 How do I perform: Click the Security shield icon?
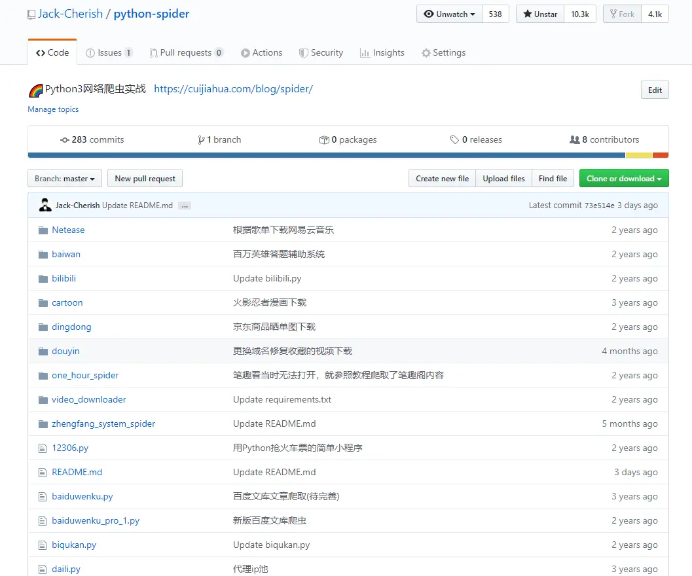303,53
